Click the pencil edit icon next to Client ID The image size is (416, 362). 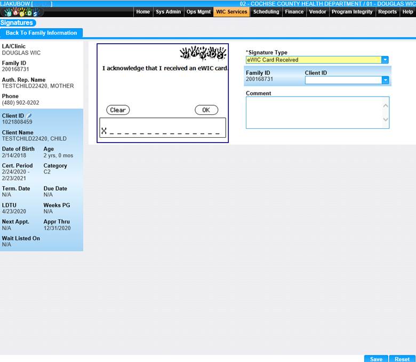click(x=29, y=116)
